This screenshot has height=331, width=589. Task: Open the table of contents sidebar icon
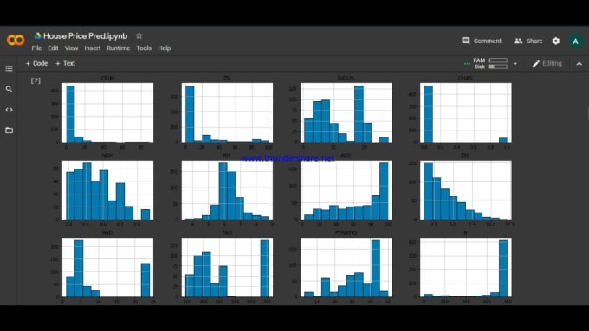click(x=9, y=68)
